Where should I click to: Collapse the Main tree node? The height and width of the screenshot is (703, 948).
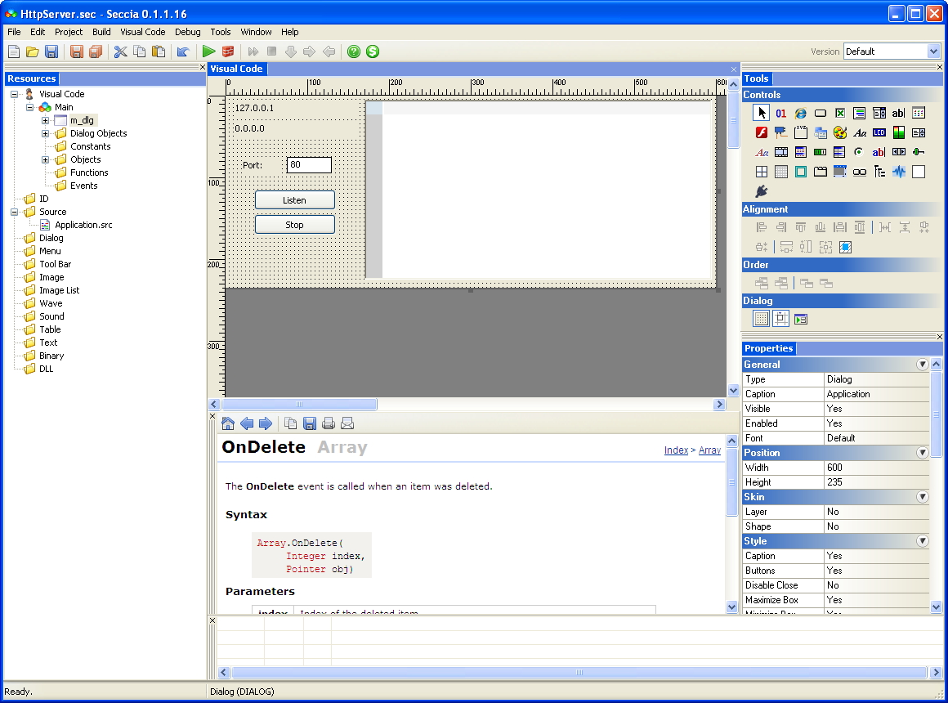click(29, 107)
